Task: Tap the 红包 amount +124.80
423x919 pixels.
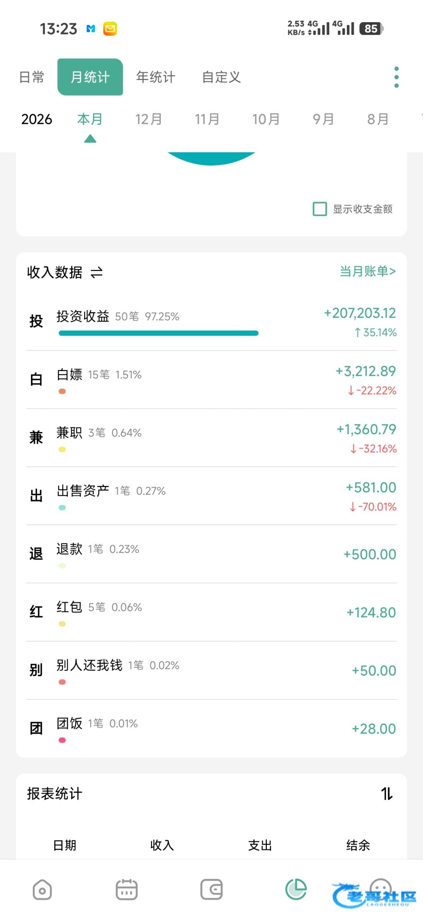Action: coord(371,613)
